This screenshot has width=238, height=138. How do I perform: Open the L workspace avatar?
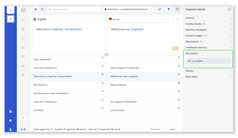pos(10,10)
